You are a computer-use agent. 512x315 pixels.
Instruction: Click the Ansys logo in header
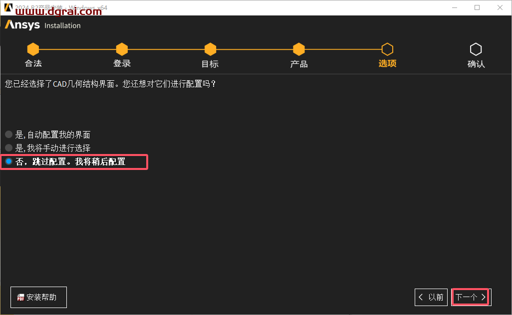(x=22, y=25)
